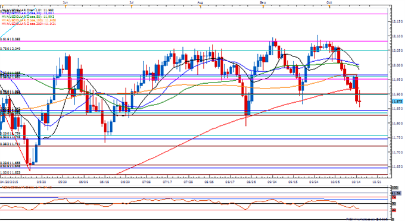Image resolution: width=405 pixels, height=221 pixels.
Task: Click the Oct month marker on top axis
Action: coord(329,2)
